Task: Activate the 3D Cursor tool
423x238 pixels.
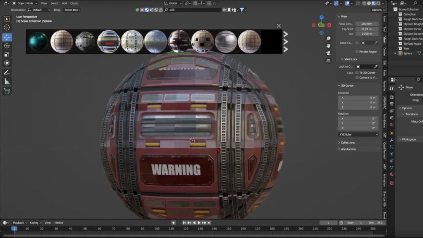Action: (7, 28)
